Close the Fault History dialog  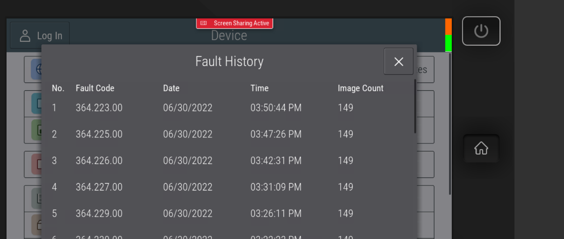tap(398, 61)
